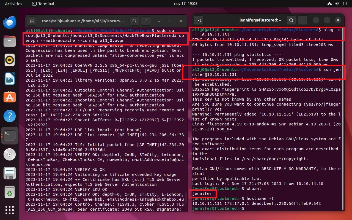Search in the root terminal window
The width and height of the screenshot is (352, 220).
(134, 21)
